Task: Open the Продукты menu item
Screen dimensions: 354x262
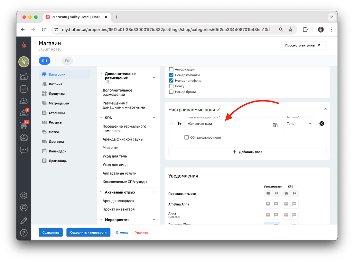Action: pos(65,94)
